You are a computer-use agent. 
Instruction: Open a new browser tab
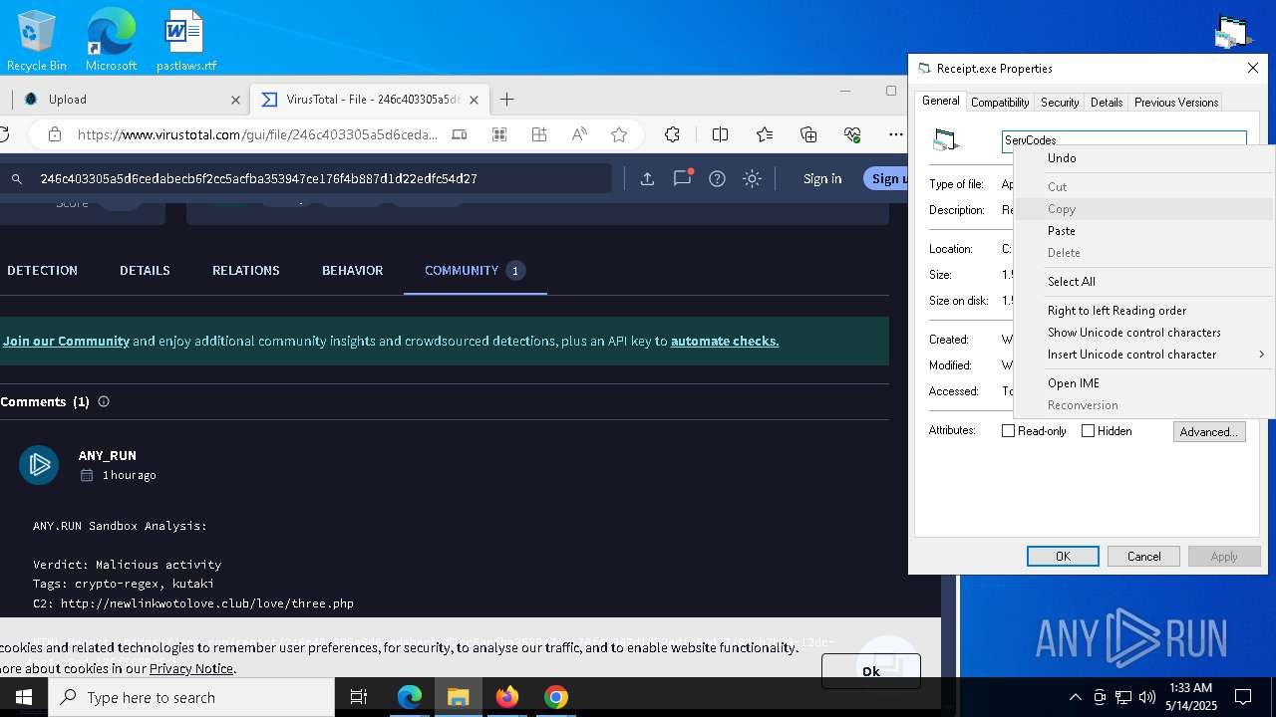point(506,100)
